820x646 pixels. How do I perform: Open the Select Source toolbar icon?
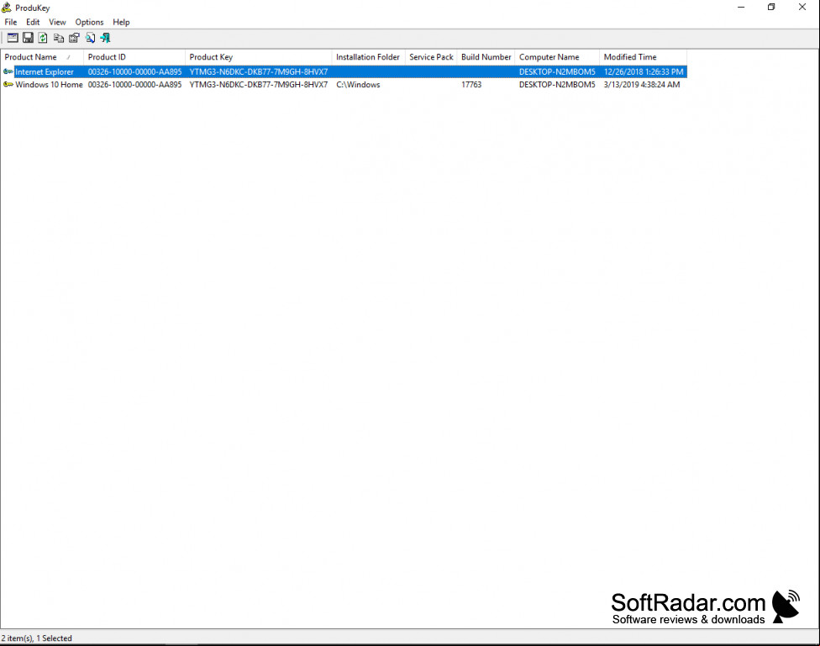(13, 38)
